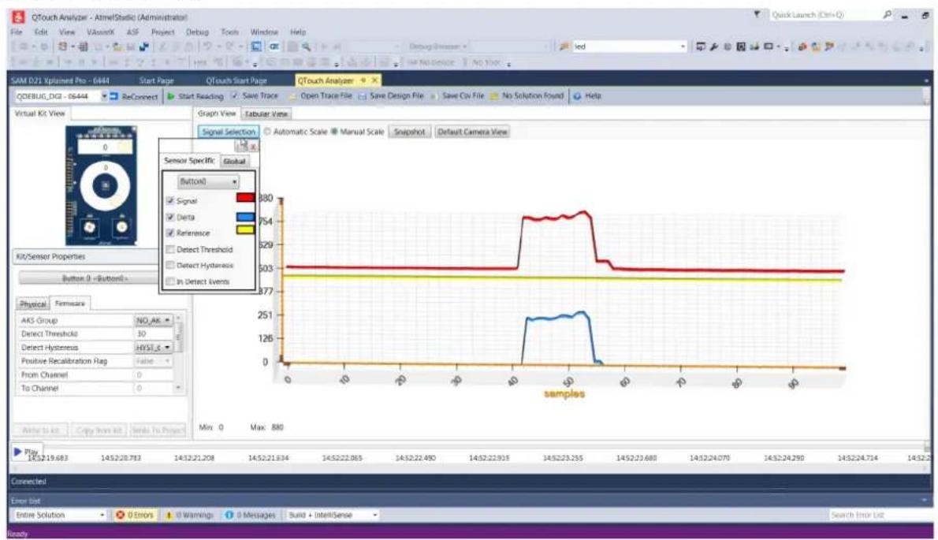Open the QTouch Start Page document tab
938x540 pixels.
coord(236,80)
